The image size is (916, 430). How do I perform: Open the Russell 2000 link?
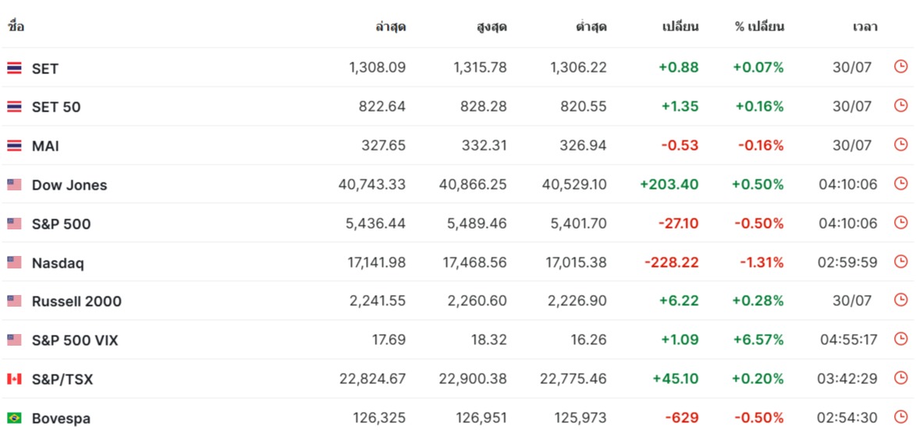tap(76, 301)
